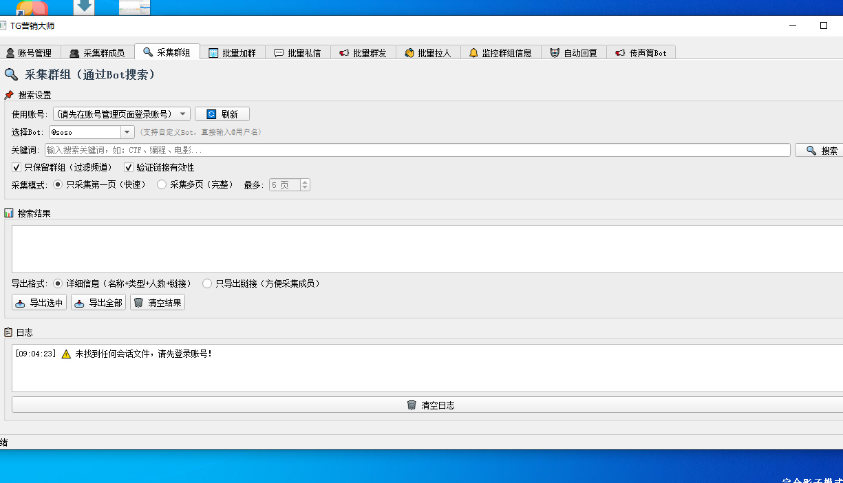Choose 只导出链接 export format radio

[207, 283]
